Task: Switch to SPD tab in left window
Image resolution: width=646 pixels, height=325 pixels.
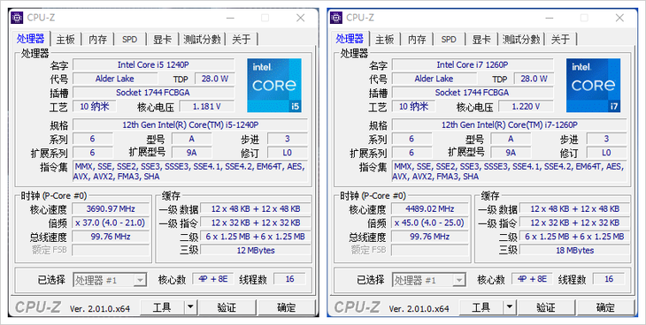Action: coord(130,39)
